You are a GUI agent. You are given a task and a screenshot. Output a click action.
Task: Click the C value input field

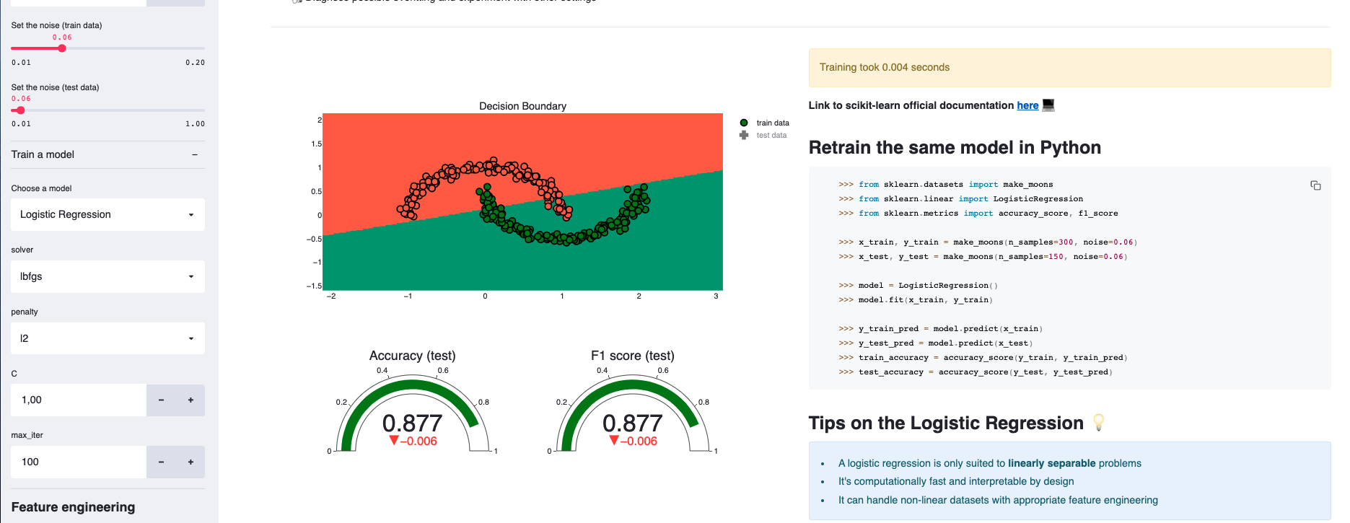tap(79, 400)
